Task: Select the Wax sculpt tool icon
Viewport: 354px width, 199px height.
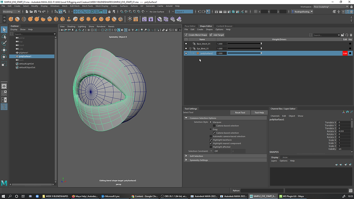Action: point(76,19)
